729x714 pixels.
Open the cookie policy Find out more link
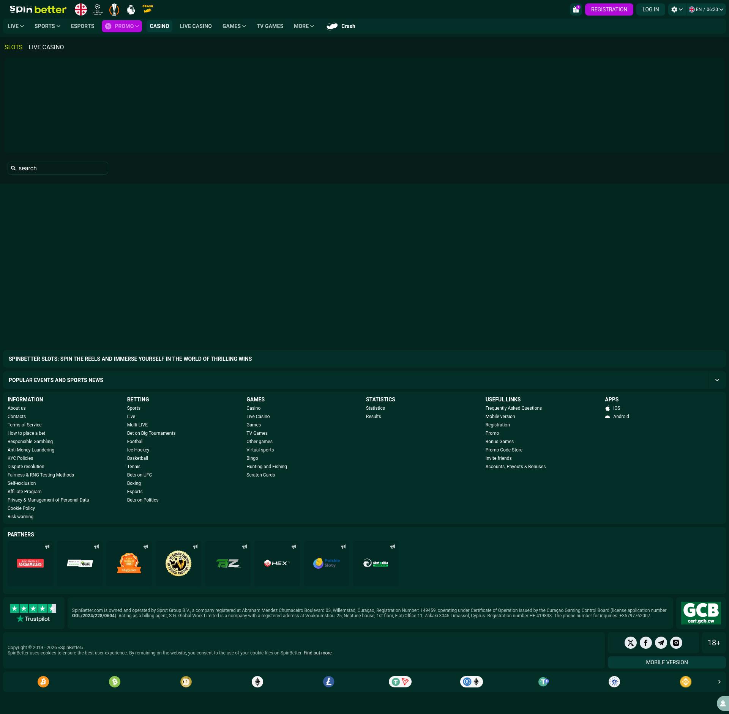(317, 653)
